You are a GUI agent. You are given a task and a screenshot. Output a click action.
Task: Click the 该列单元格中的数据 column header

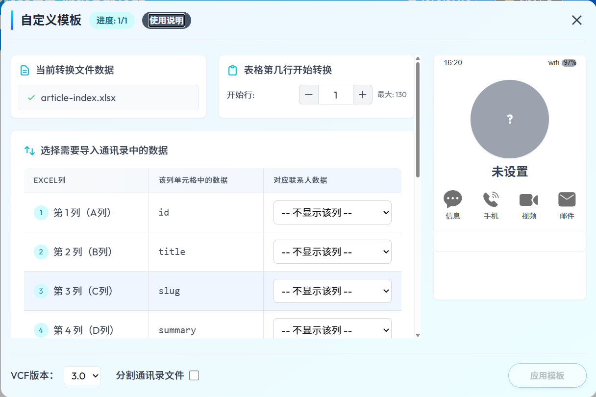(x=193, y=180)
